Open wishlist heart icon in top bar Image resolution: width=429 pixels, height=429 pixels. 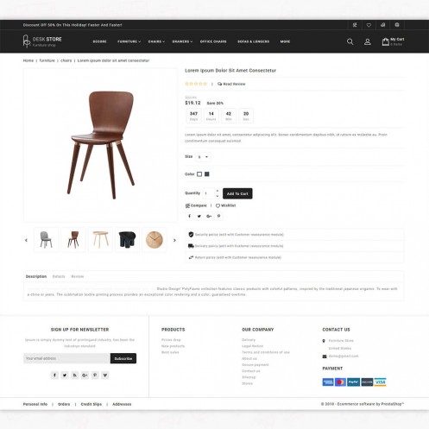369,25
